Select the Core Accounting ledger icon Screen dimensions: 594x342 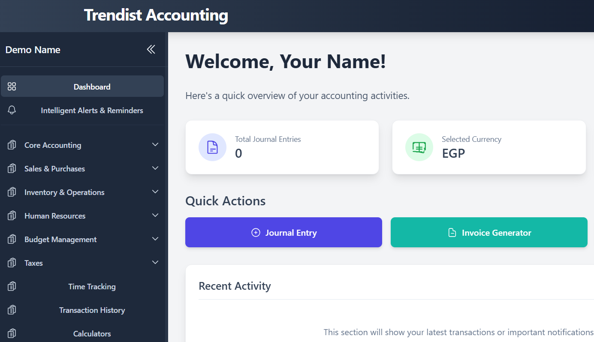(x=12, y=144)
